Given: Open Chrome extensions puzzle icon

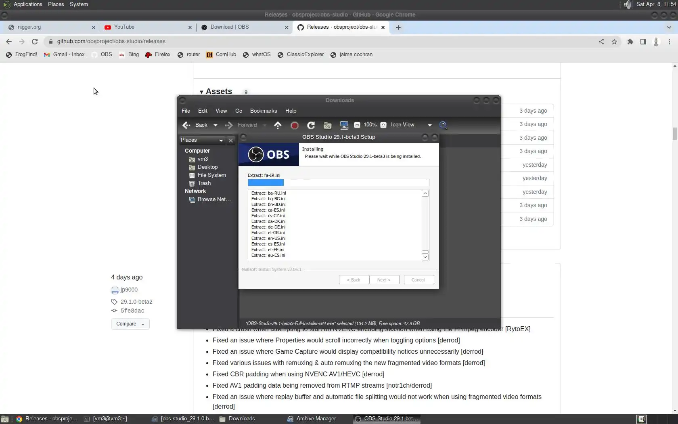Looking at the screenshot, I should pyautogui.click(x=630, y=41).
